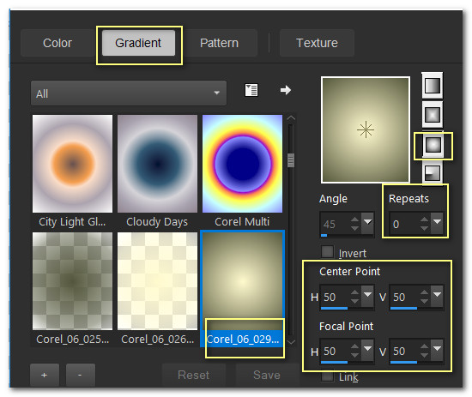Switch to the Pattern tab
472x397 pixels.
[219, 43]
